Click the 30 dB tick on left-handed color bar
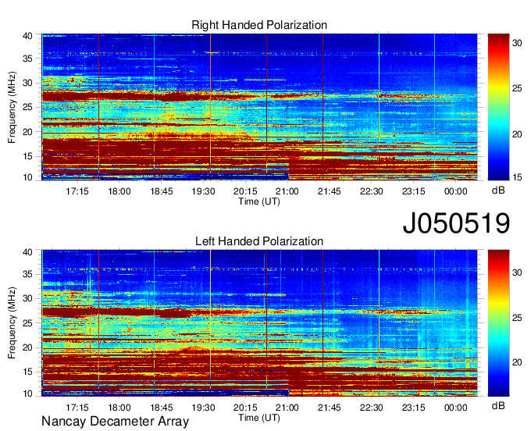 [517, 272]
